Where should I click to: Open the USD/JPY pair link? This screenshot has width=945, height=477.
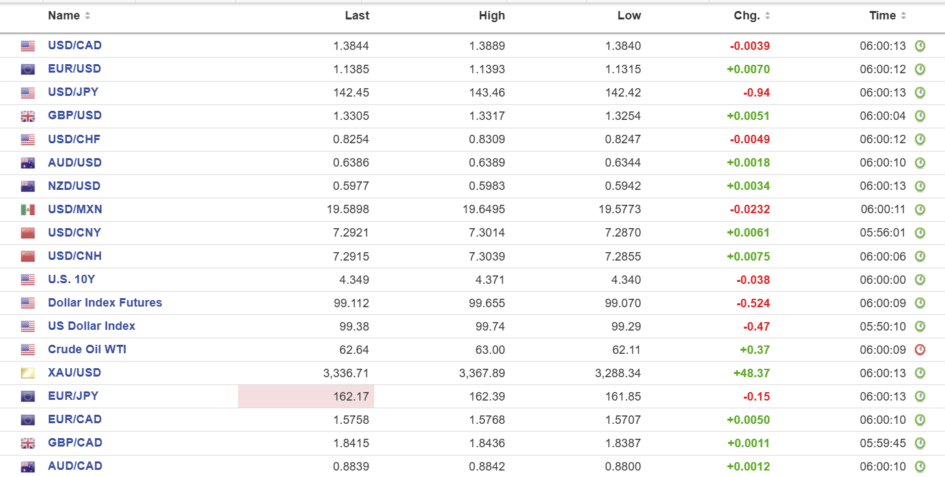pos(73,92)
